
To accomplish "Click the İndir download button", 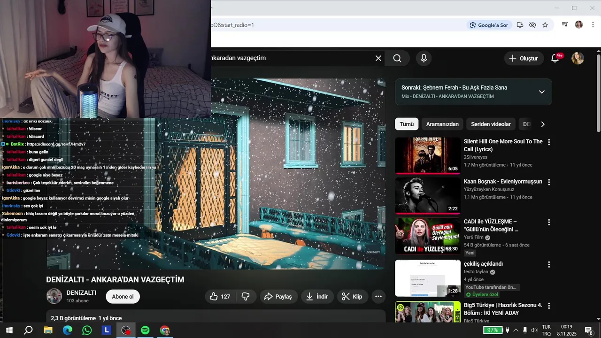I will (317, 297).
